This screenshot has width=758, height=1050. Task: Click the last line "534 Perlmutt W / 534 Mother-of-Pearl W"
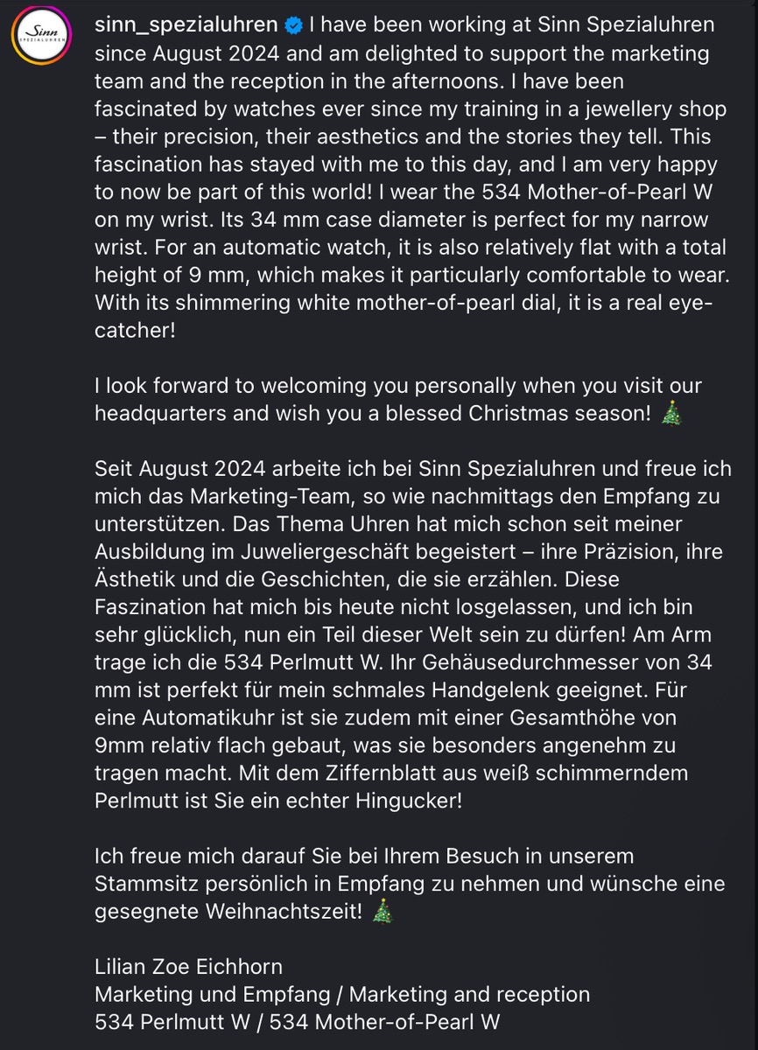tap(297, 1021)
